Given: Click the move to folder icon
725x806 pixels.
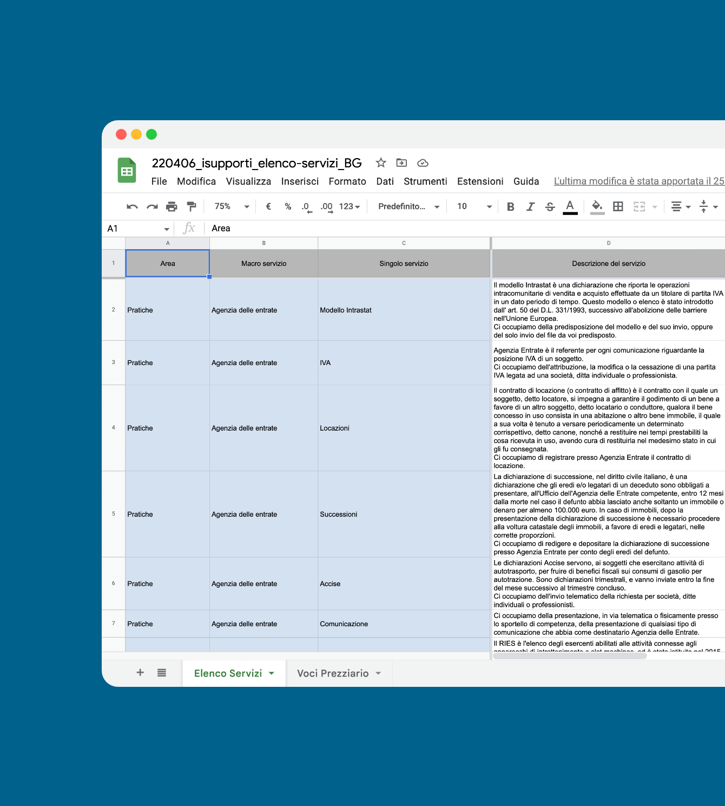Looking at the screenshot, I should (x=401, y=162).
